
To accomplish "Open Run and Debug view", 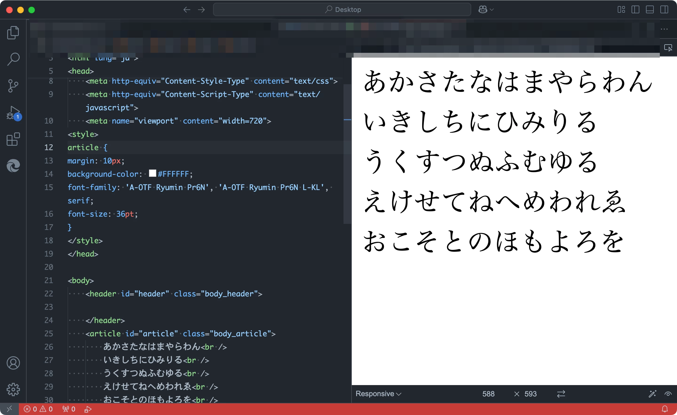I will point(13,113).
